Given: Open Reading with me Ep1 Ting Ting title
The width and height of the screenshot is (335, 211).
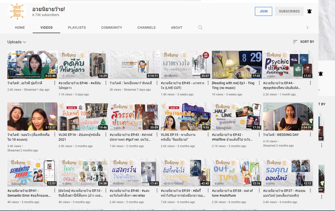Looking at the screenshot, I should [233, 85].
